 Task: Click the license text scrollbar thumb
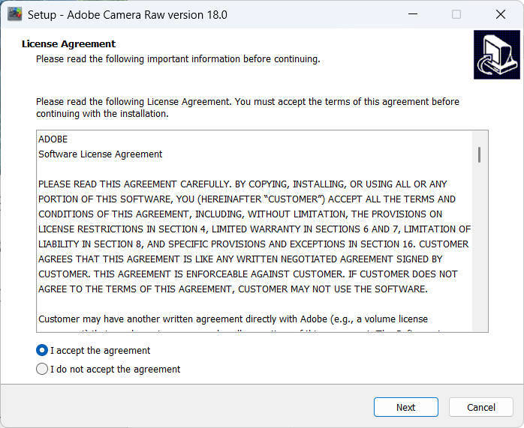click(479, 154)
